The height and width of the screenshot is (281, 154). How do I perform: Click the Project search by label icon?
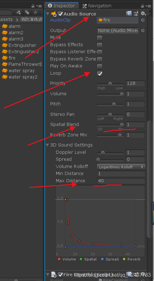point(27,12)
